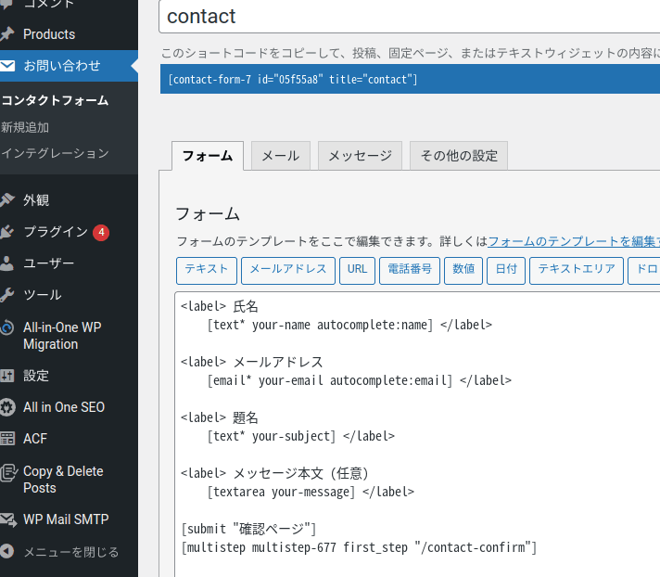Image resolution: width=660 pixels, height=577 pixels.
Task: Click the <label> メッセージ本文 (任意) line
Action: tap(274, 473)
